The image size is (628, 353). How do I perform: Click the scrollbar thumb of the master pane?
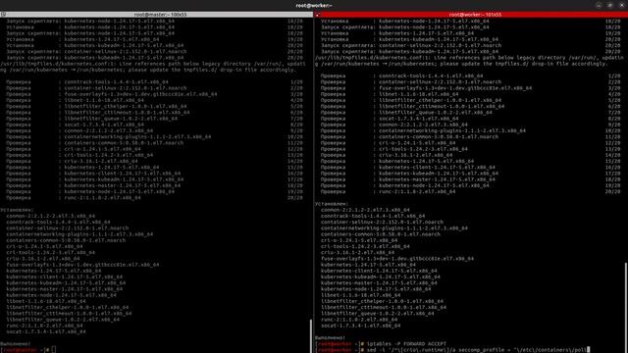coord(312,335)
